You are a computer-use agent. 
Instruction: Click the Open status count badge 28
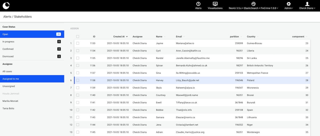[x=58, y=34]
